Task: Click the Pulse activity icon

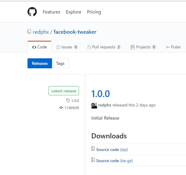Action: pos(168,47)
